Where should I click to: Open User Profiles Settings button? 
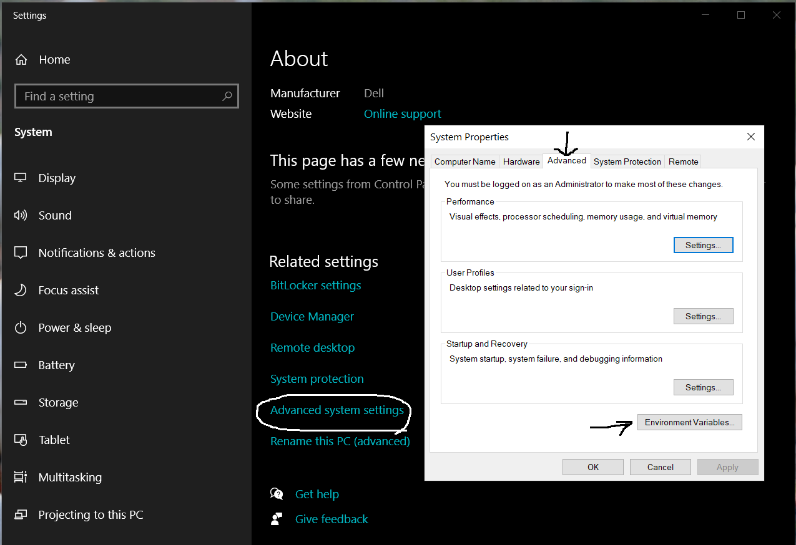coord(704,316)
